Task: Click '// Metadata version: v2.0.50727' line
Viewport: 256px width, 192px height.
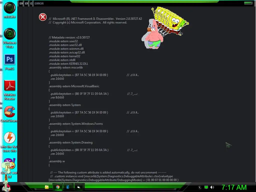Action: pyautogui.click(x=69, y=37)
